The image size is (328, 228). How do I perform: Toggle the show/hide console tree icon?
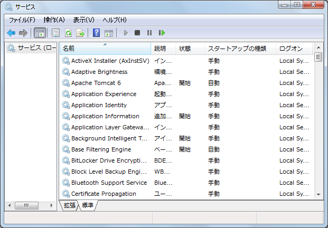click(40, 33)
